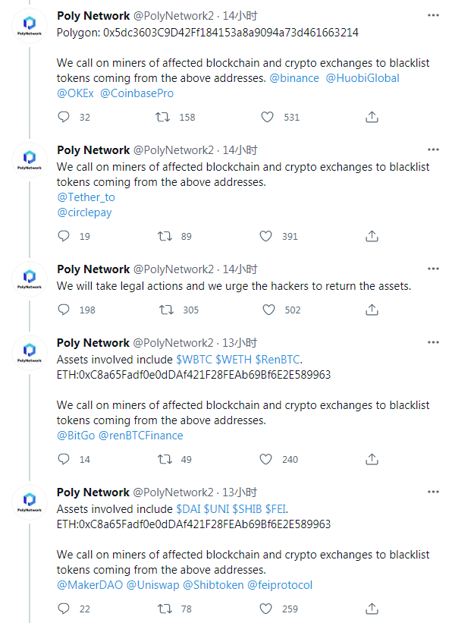Retweet the legal actions tweet with 305 retweets

tap(166, 310)
